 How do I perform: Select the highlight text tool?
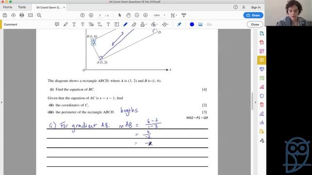click(x=65, y=24)
